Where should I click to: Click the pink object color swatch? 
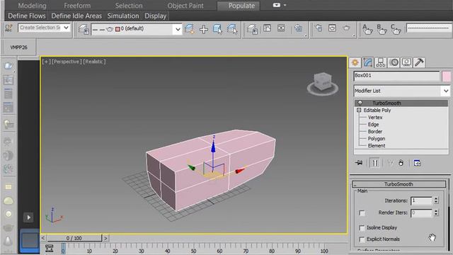pos(447,76)
